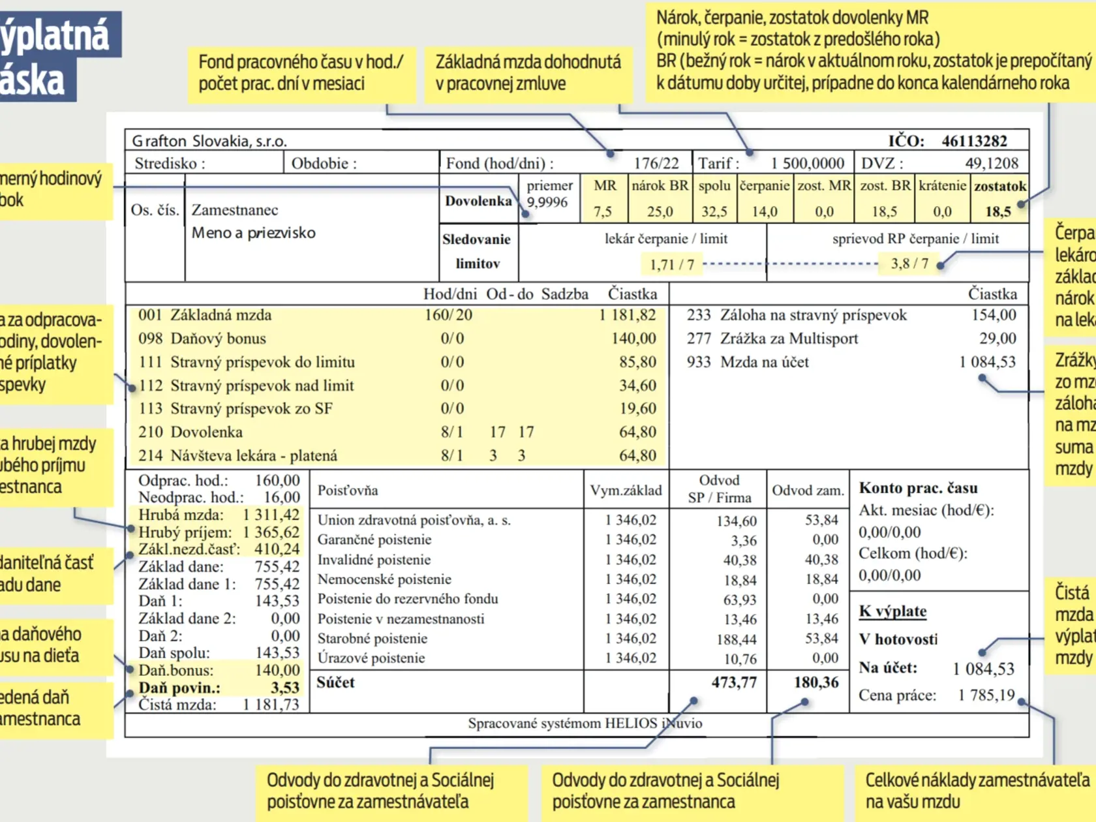Click the priemer value 9,9996
Image resolution: width=1096 pixels, height=822 pixels.
(x=547, y=202)
